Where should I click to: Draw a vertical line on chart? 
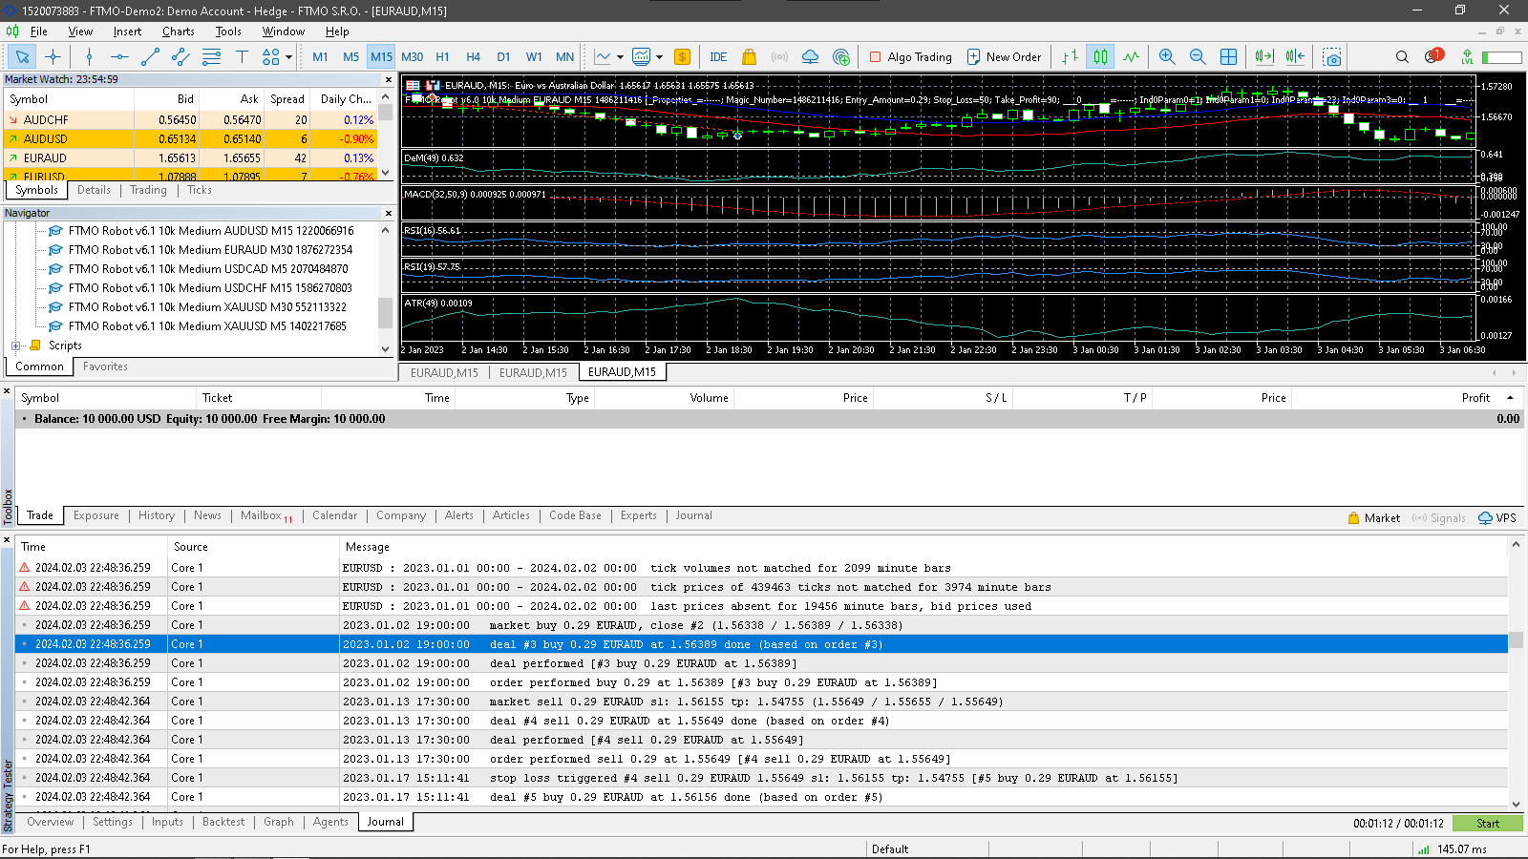[89, 56]
